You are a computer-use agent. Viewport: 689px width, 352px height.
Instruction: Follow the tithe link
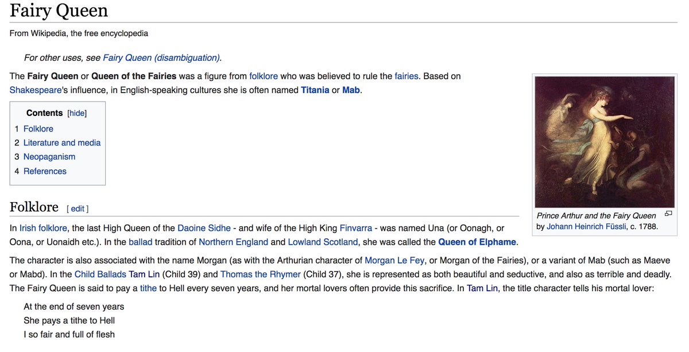(x=148, y=288)
